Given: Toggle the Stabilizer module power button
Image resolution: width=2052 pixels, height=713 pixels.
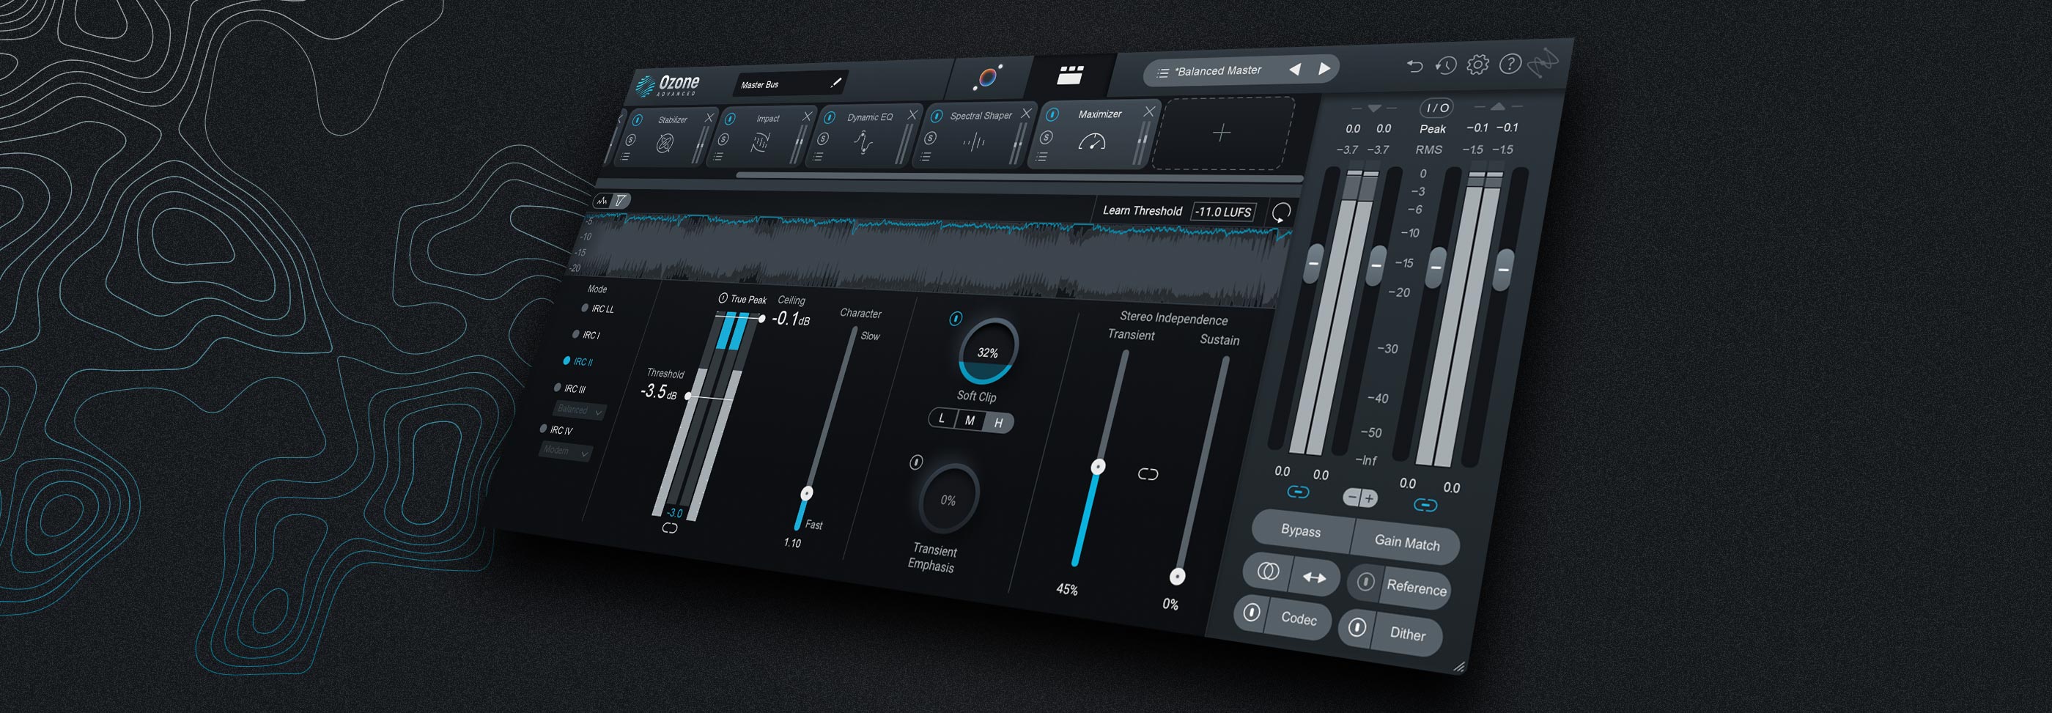Looking at the screenshot, I should tap(638, 120).
